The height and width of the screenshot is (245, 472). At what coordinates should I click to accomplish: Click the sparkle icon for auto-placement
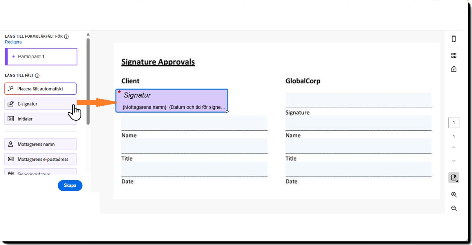11,88
